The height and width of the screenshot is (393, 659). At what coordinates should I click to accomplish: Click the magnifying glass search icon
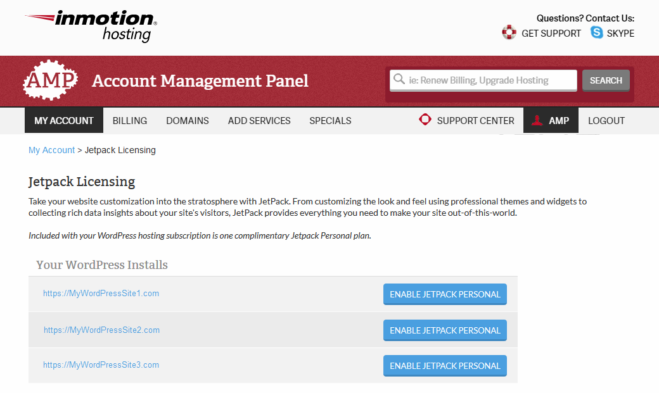tap(399, 79)
